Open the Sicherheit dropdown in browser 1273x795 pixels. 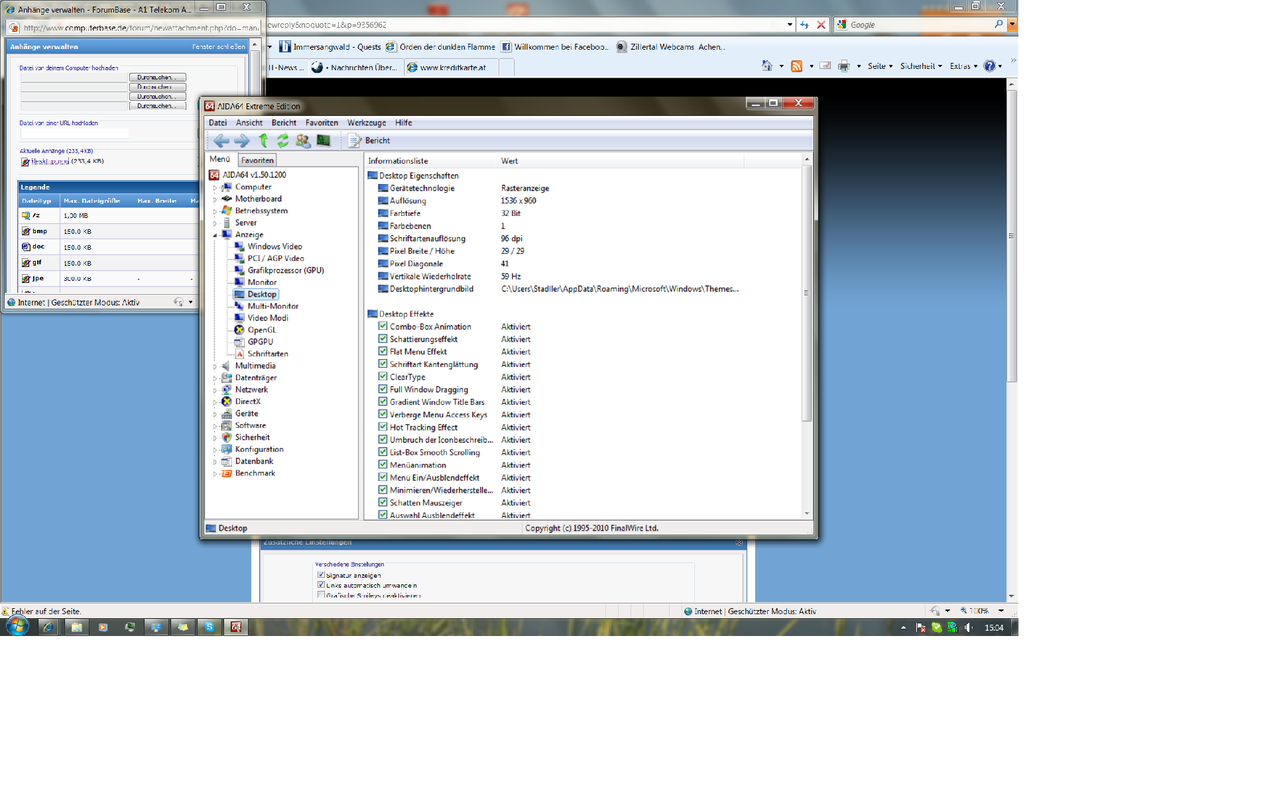tap(921, 66)
